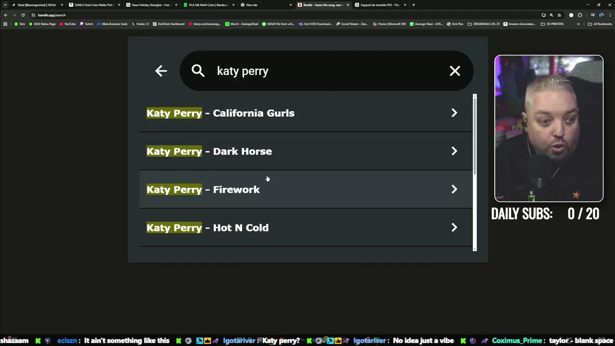This screenshot has width=615, height=346.
Task: Switch to SUNLU Dual Color Matte PLA tab
Action: click(95, 5)
